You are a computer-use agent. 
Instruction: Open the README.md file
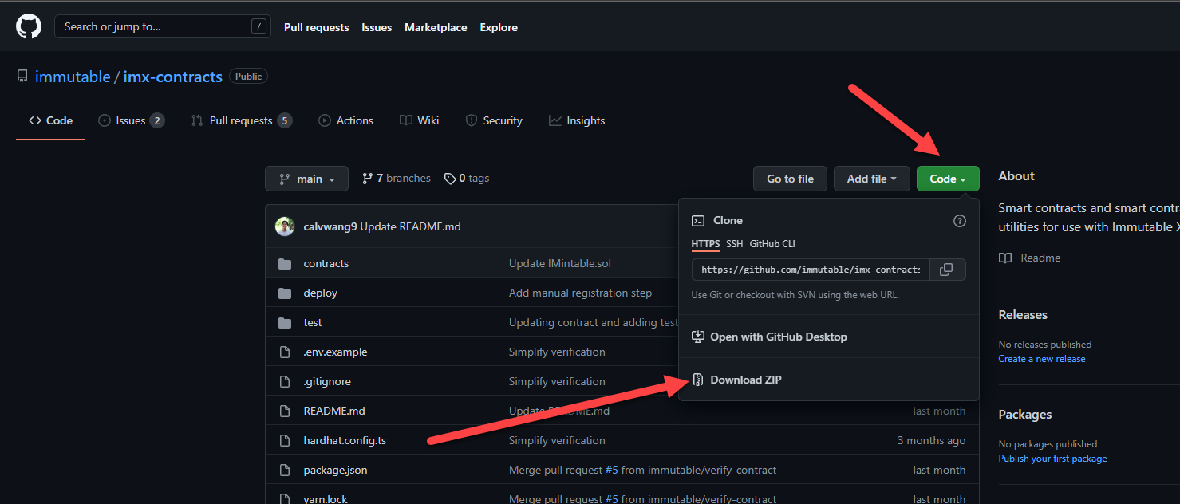tap(334, 411)
